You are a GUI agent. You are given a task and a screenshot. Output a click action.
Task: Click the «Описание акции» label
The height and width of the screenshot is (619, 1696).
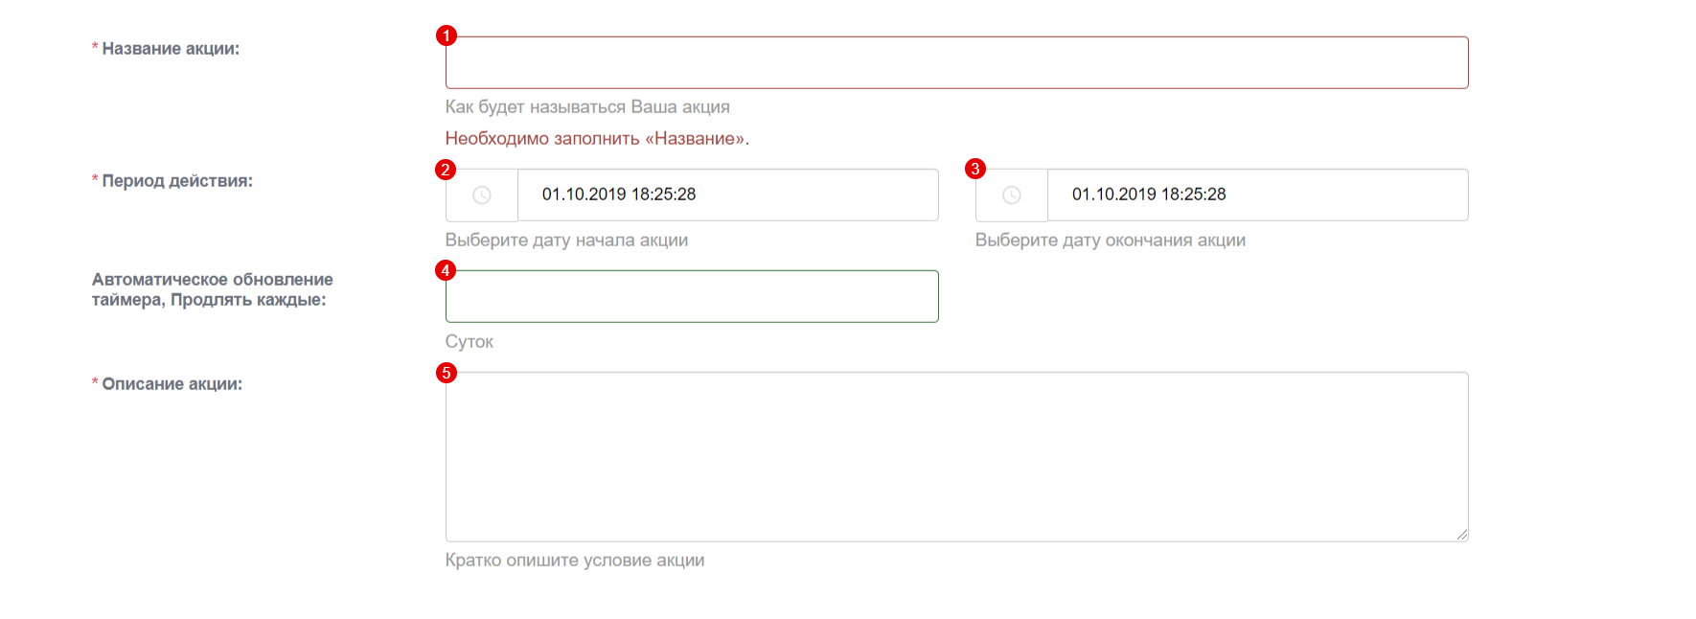click(x=172, y=384)
